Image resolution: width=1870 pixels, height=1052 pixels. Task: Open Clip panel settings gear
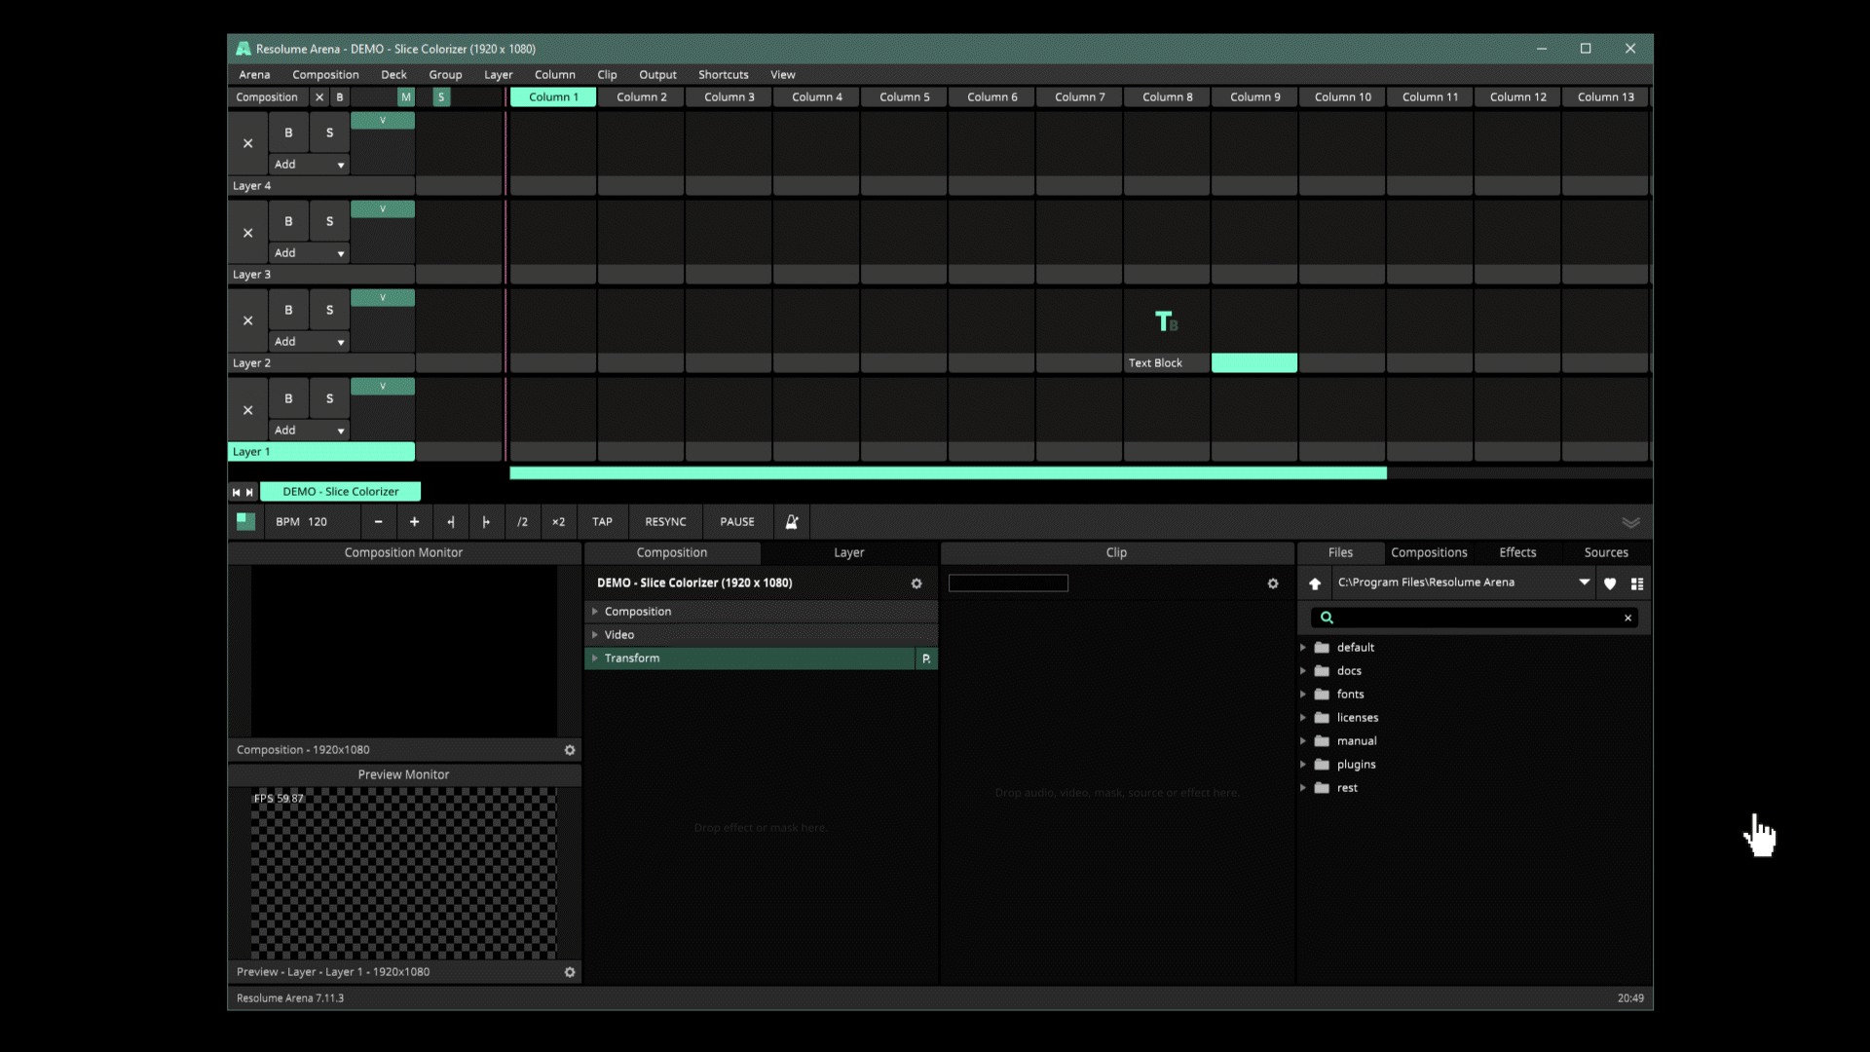[x=1273, y=583]
